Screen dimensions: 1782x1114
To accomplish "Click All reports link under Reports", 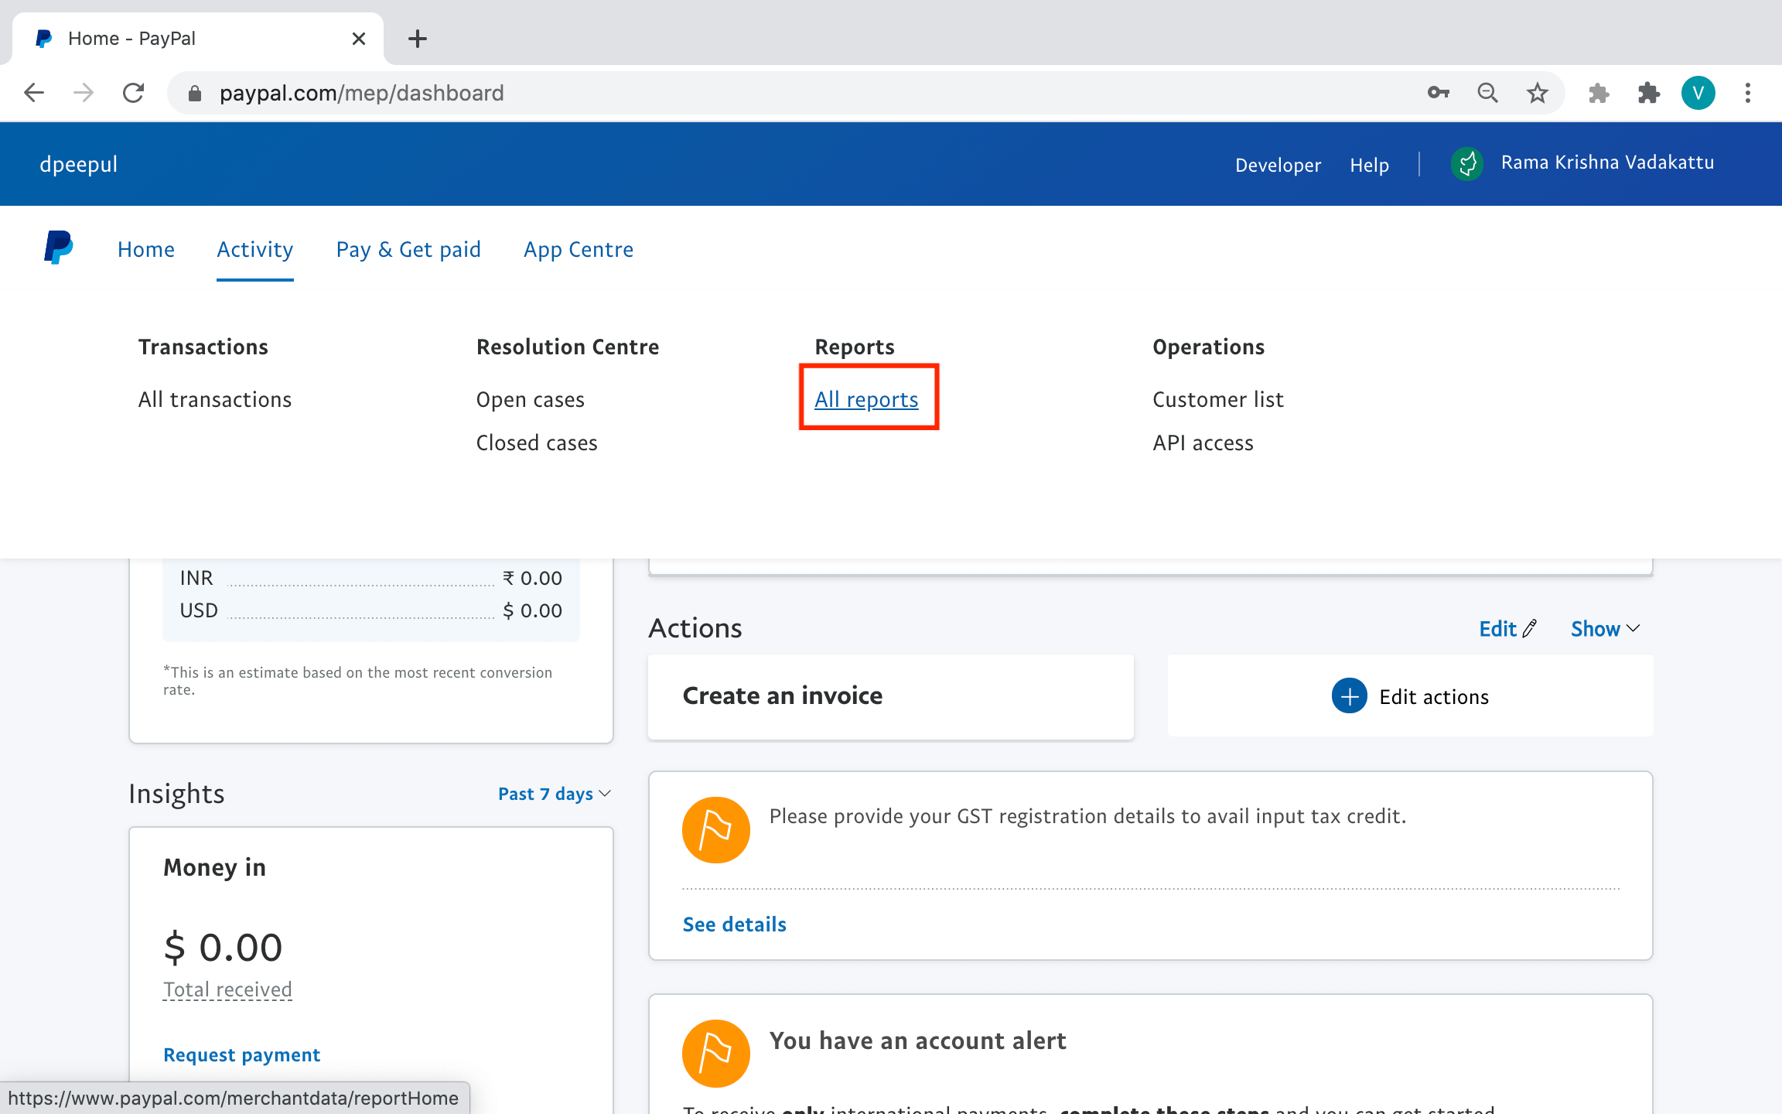I will (866, 398).
